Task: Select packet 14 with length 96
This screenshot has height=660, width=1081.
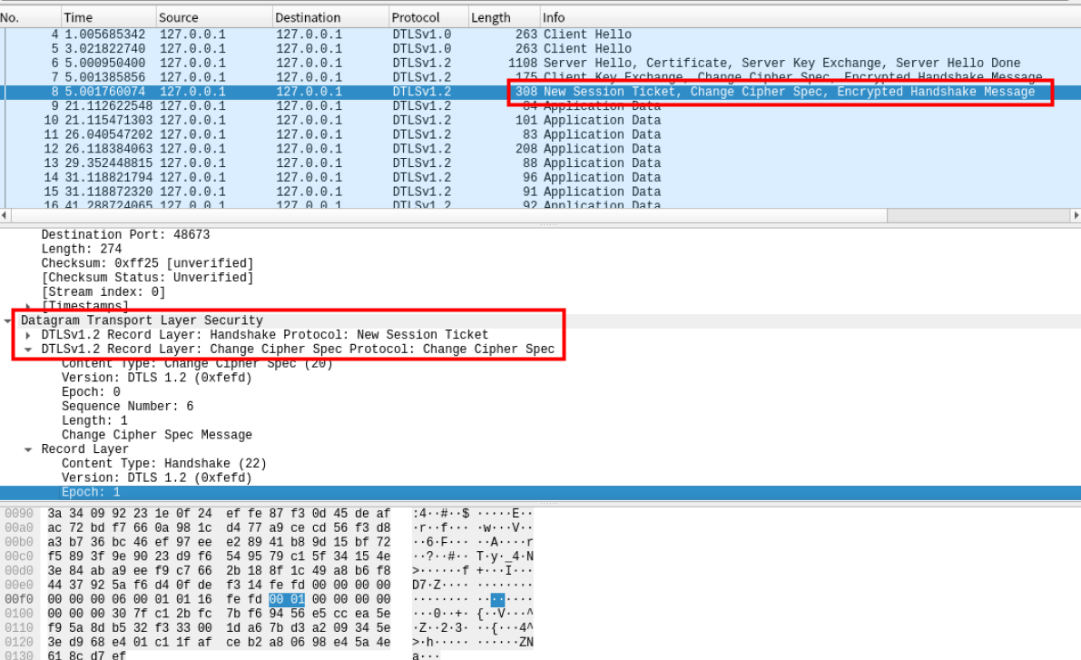Action: point(541,178)
